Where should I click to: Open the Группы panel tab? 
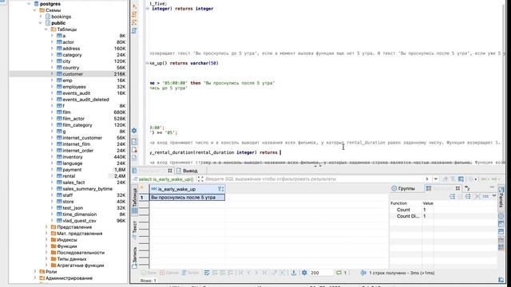pyautogui.click(x=403, y=188)
